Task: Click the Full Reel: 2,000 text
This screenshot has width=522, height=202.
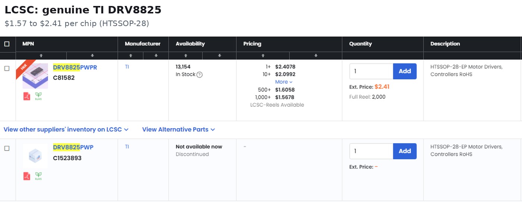Action: coord(367,97)
